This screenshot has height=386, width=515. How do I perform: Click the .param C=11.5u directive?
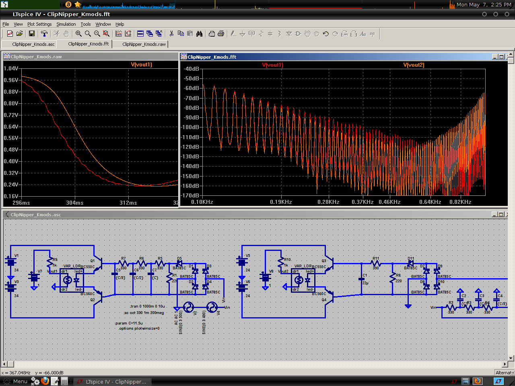(129, 323)
